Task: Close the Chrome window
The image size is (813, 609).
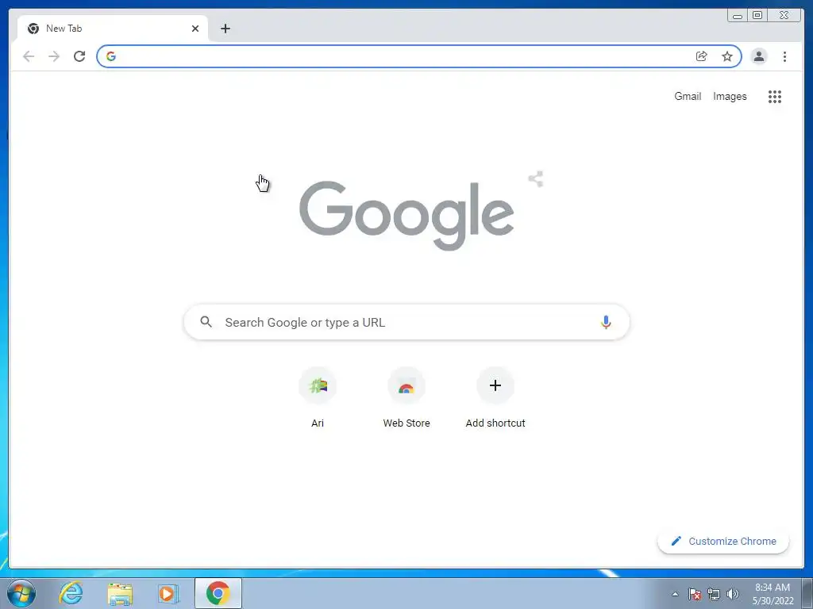Action: 784,16
